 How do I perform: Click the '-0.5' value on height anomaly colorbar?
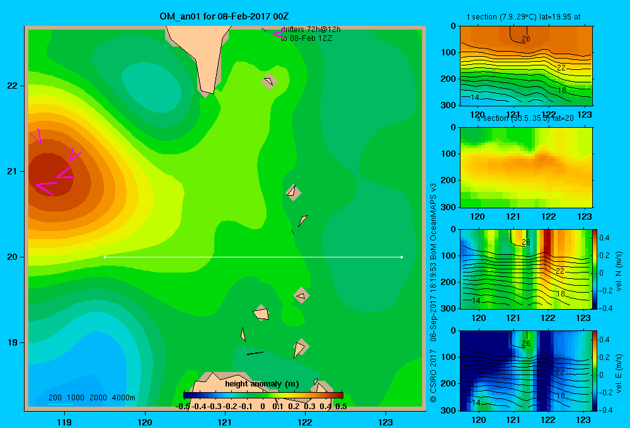click(183, 407)
